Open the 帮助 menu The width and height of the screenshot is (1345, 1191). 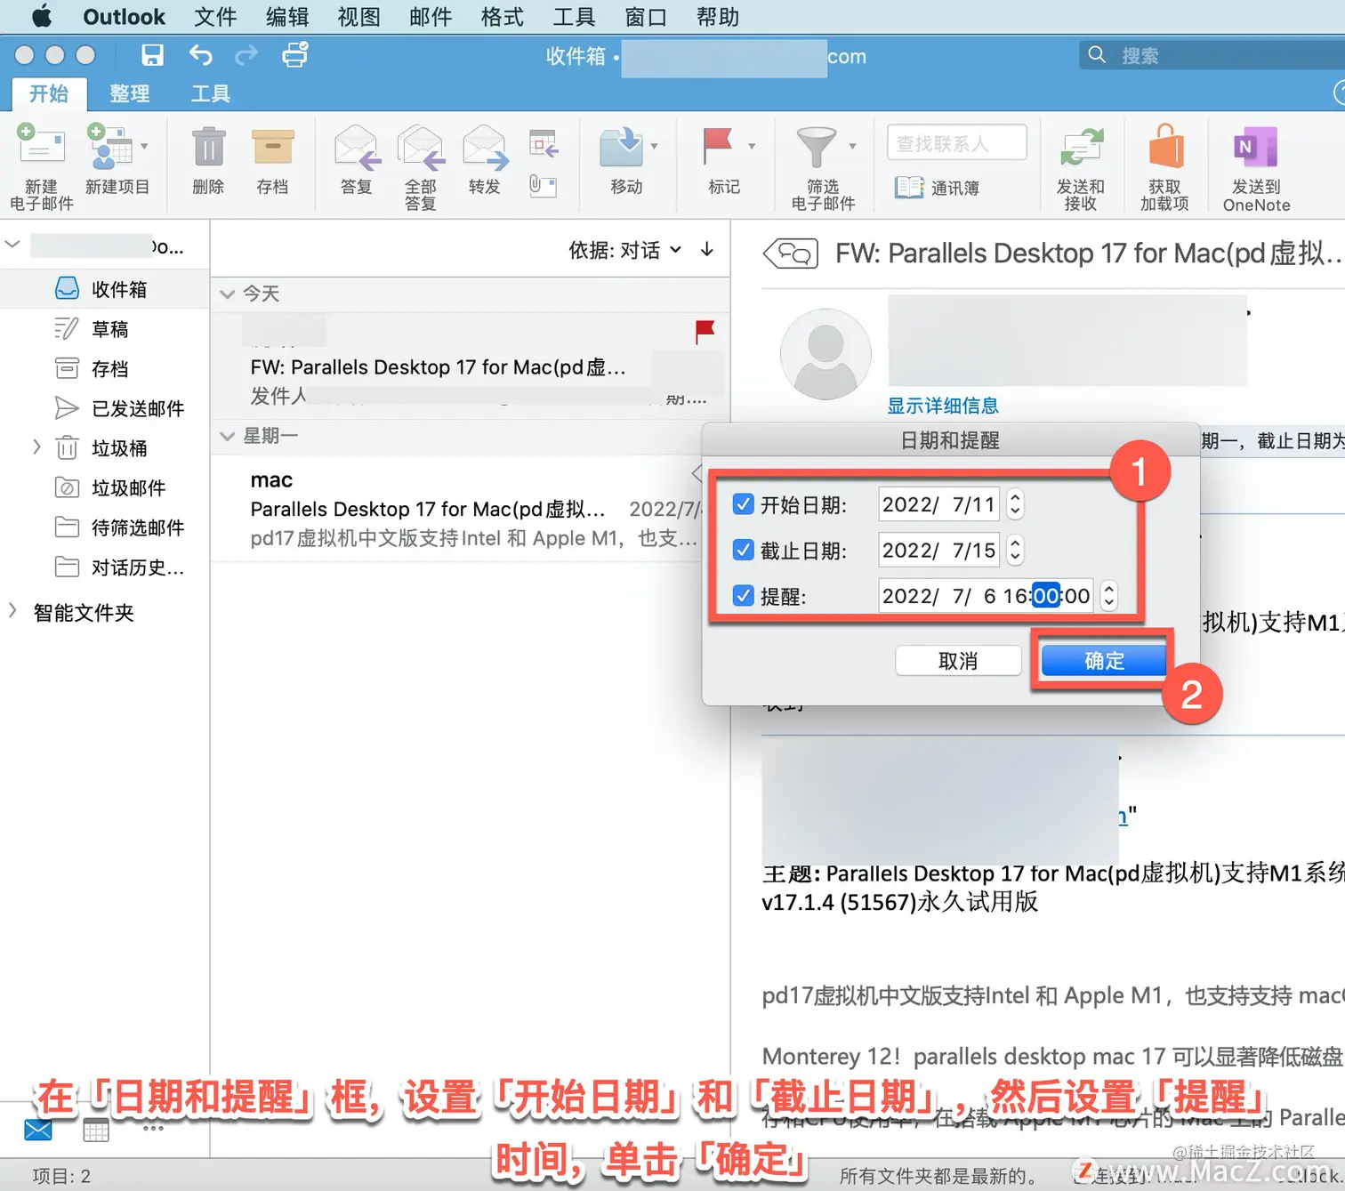(x=718, y=17)
